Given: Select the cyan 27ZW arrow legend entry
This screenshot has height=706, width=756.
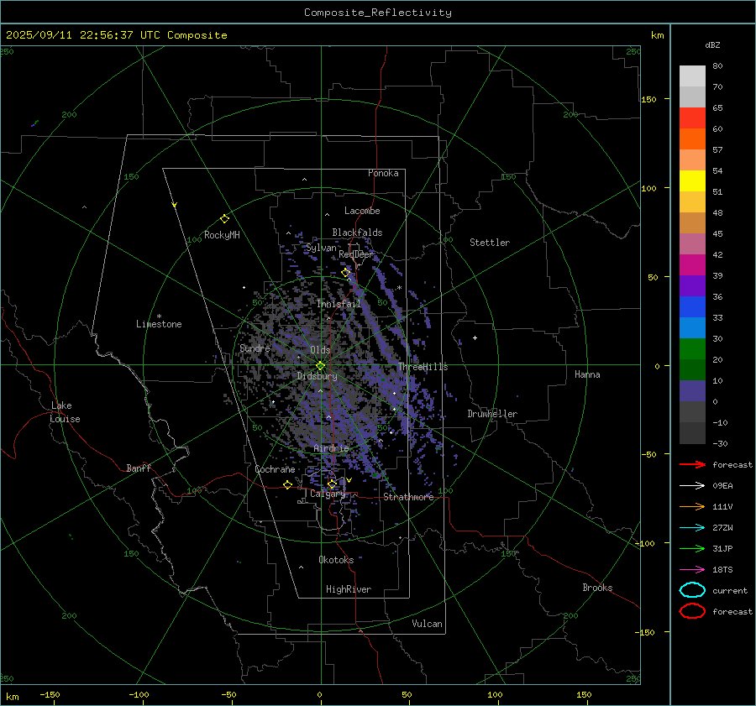Looking at the screenshot, I should click(692, 528).
